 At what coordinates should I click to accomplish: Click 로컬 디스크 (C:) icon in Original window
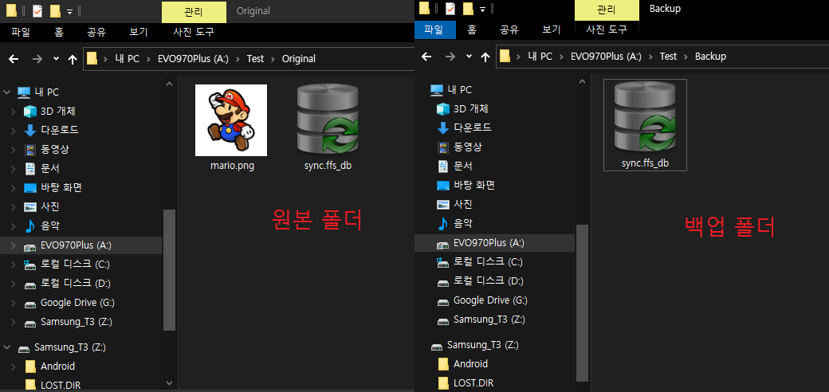pyautogui.click(x=30, y=265)
